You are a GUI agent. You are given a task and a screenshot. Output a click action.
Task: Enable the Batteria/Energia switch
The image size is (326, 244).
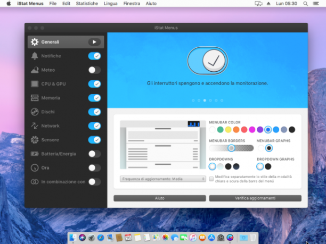[x=94, y=154]
